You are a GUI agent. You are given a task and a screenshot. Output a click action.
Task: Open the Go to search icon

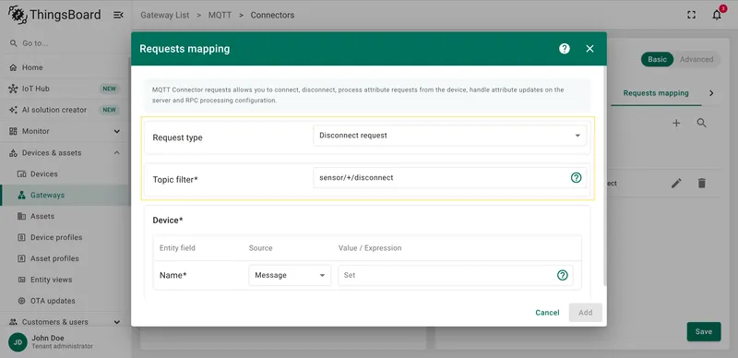click(13, 43)
